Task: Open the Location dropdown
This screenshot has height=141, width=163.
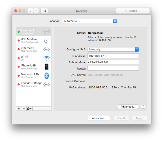Action: point(89,21)
